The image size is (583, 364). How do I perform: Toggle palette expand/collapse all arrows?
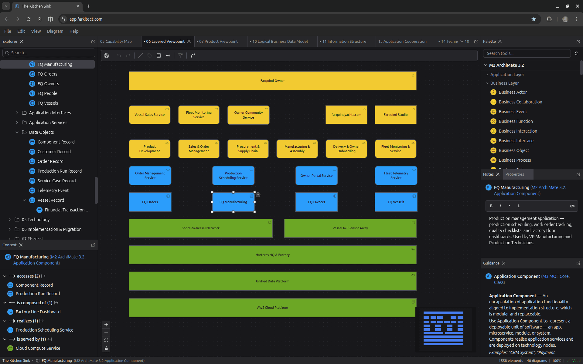pyautogui.click(x=576, y=53)
